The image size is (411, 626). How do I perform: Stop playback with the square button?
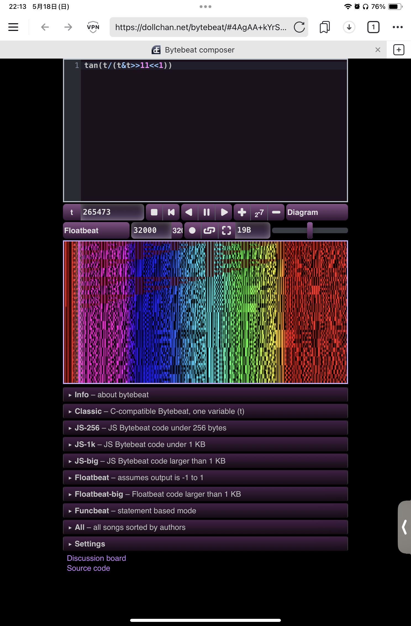pyautogui.click(x=154, y=212)
